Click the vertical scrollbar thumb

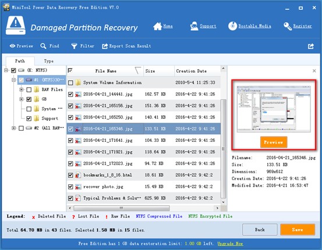224,149
